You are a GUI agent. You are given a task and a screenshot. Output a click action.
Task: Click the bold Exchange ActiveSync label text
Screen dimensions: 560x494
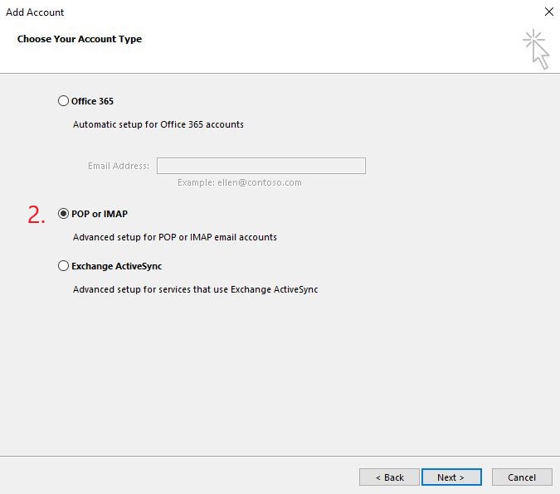tap(116, 266)
